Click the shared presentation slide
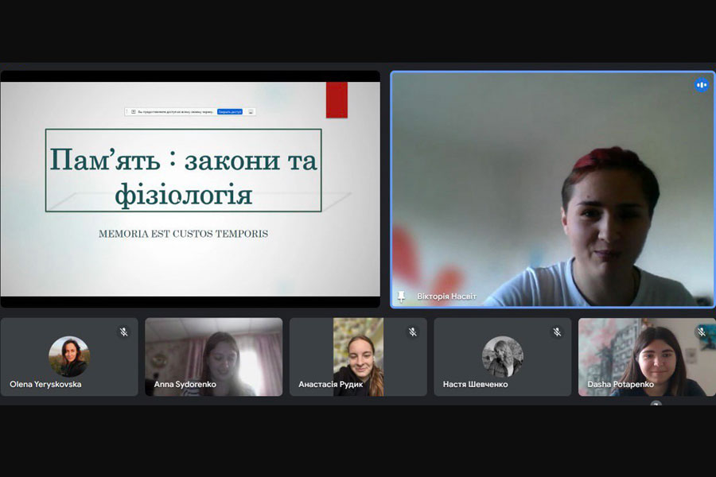Viewport: 716px width, 477px height. tap(190, 189)
